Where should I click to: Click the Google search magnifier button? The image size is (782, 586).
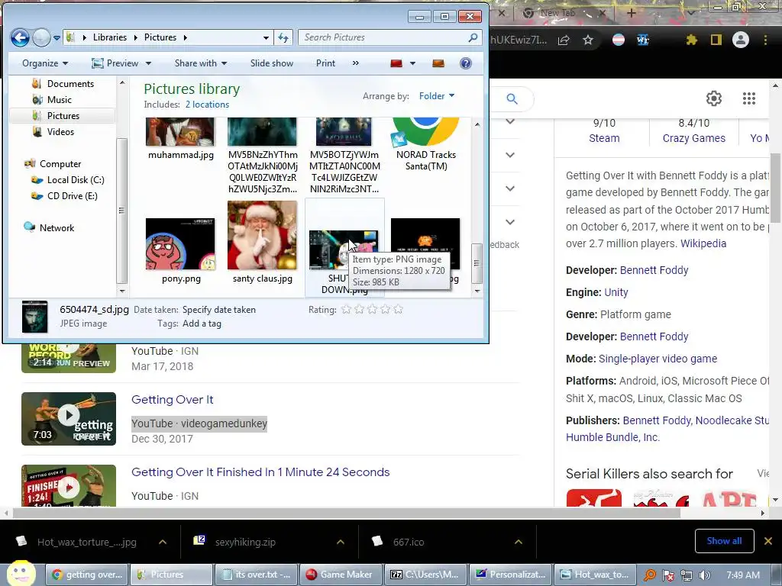click(x=512, y=98)
